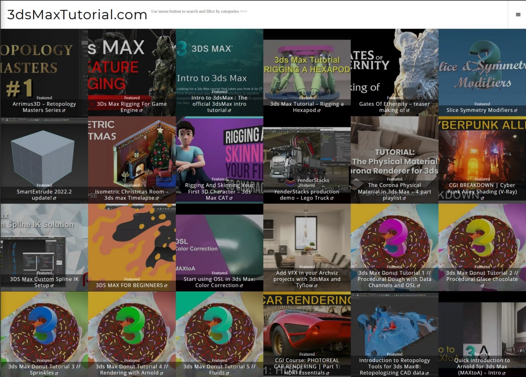The image size is (526, 377).
Task: Open 3DS Max Custom Spline IK Setup
Action: pos(44,282)
